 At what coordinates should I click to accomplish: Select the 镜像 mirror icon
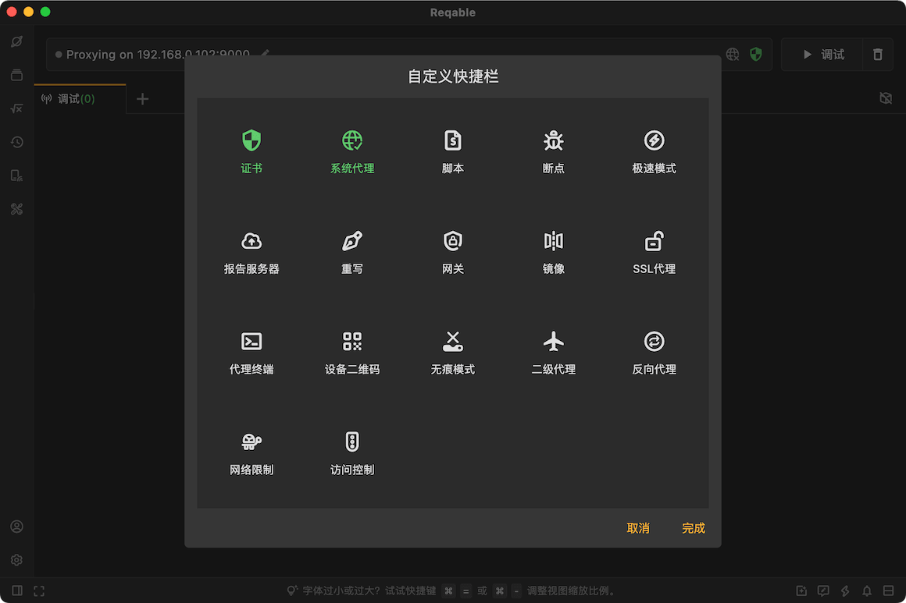click(553, 240)
